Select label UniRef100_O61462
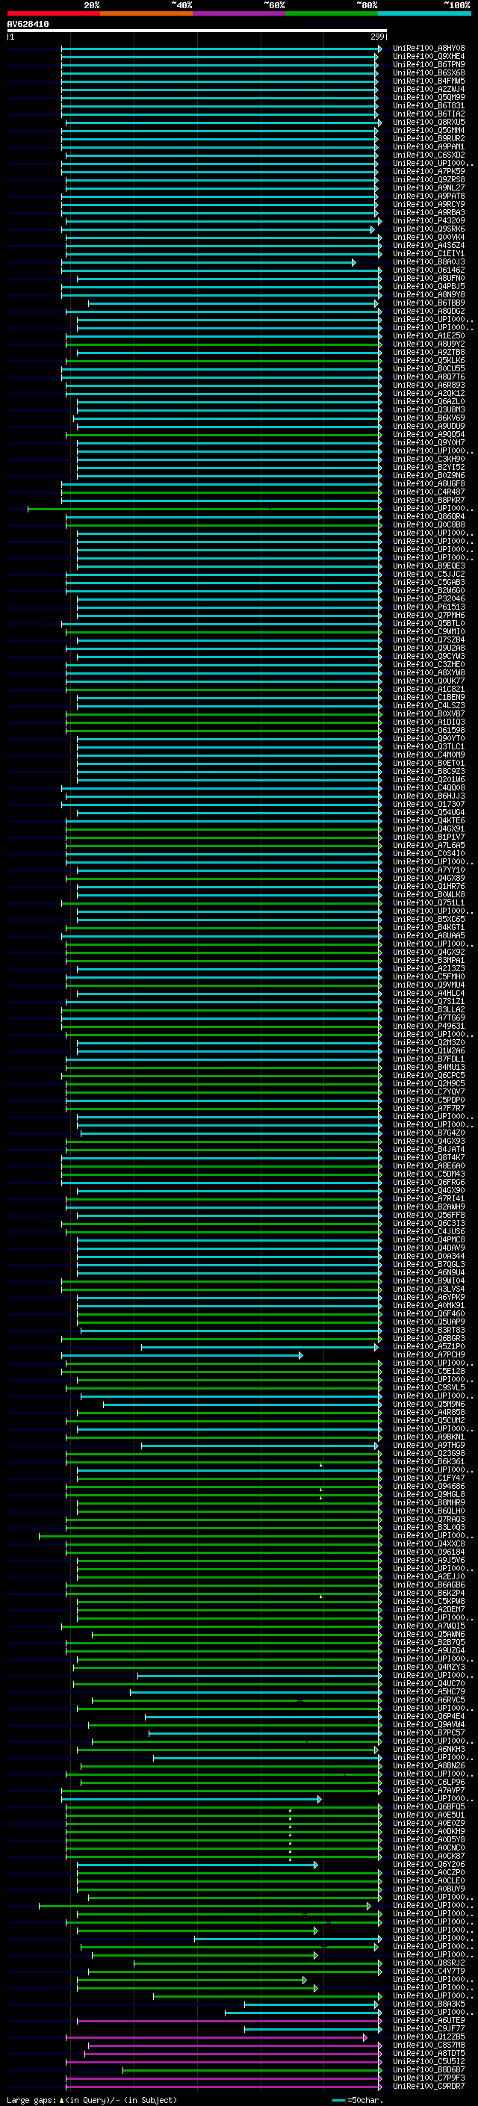Screen dimensions: 478x2106 (x=429, y=270)
